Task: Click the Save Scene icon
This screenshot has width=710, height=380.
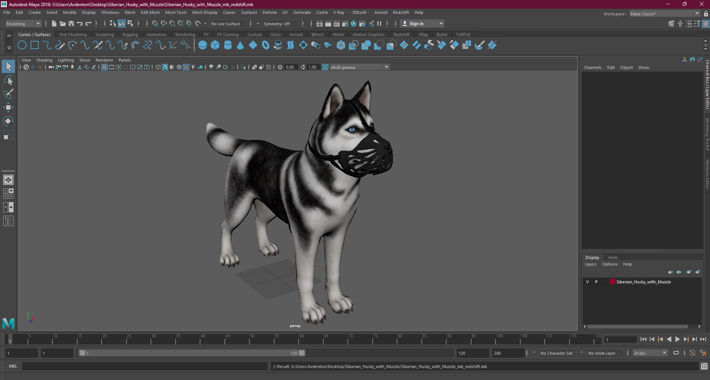Action: point(71,24)
